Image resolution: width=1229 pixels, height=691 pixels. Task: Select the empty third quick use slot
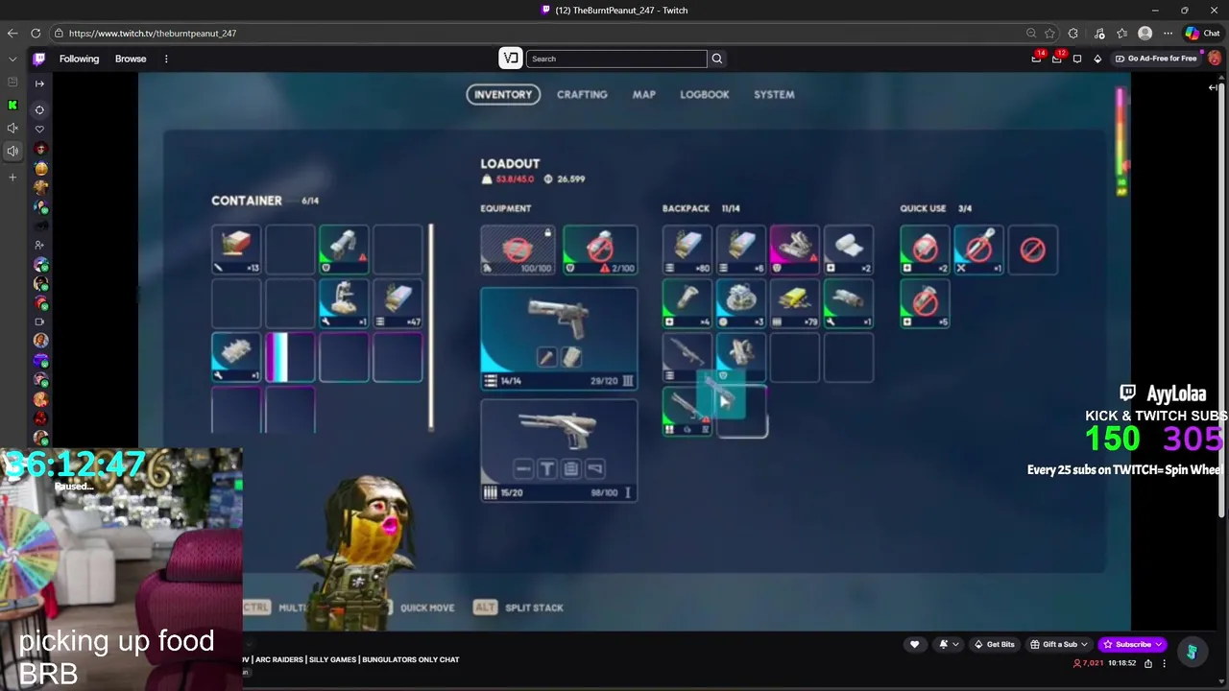[x=1033, y=250]
